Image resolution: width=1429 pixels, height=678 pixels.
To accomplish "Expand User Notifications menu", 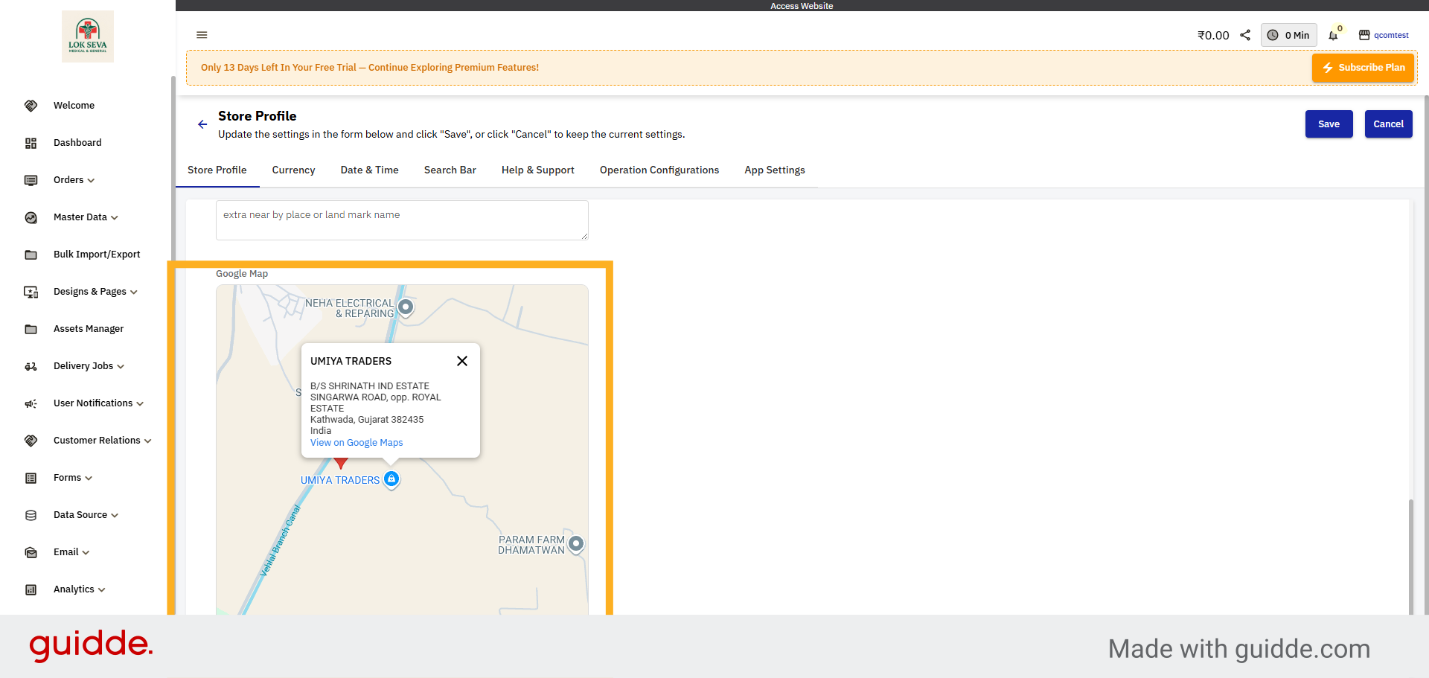I will 140,403.
